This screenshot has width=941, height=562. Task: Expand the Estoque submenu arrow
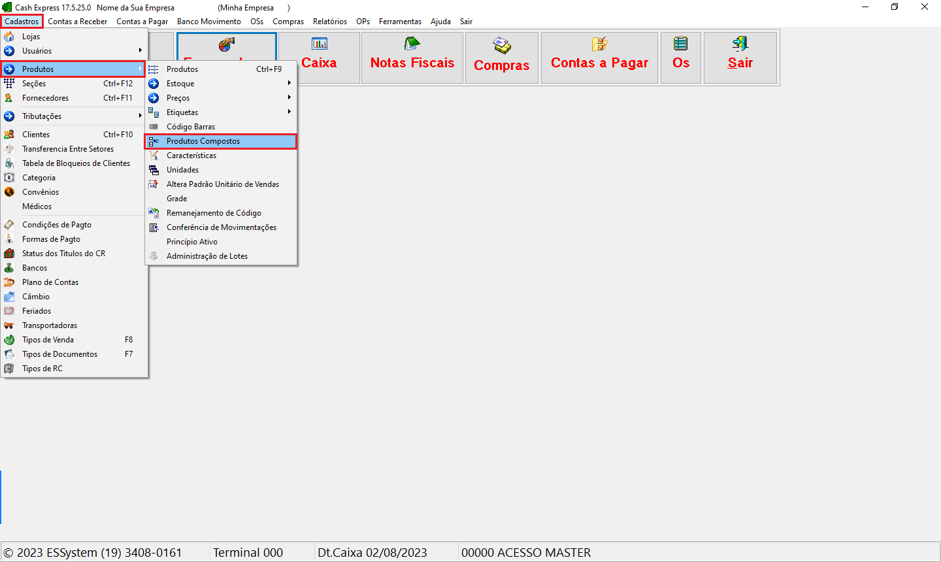click(289, 83)
